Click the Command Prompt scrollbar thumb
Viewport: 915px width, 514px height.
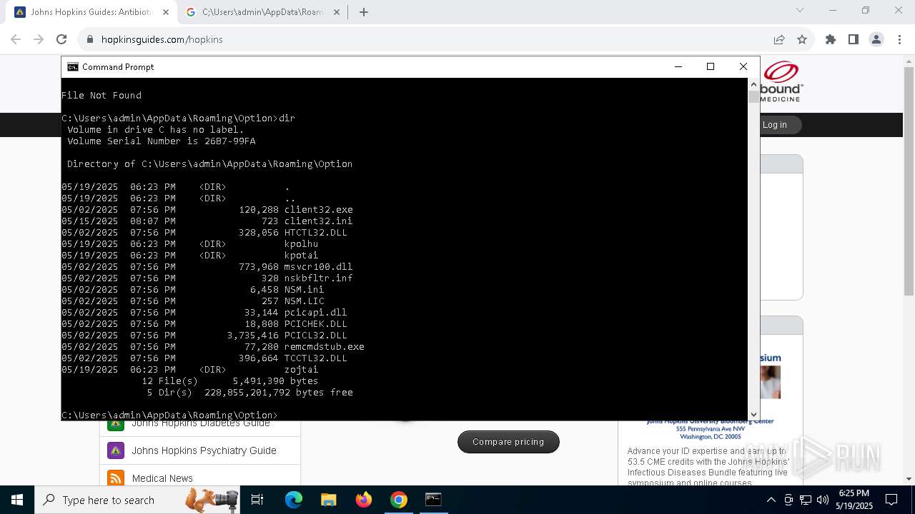[753, 96]
